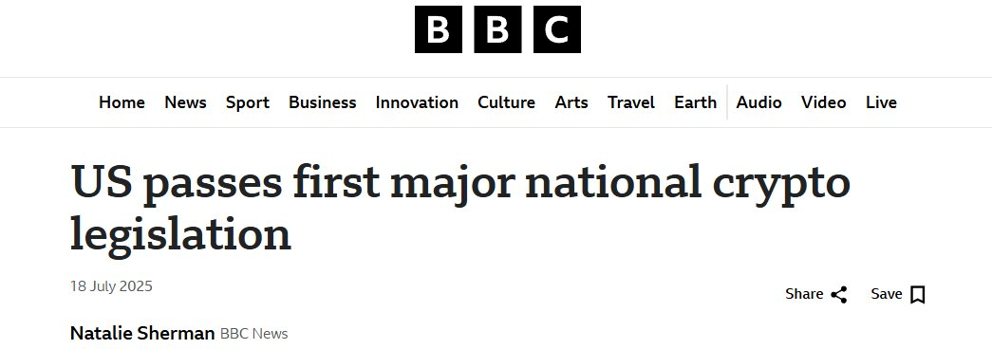Click the first B block of logo
The image size is (992, 349).
(x=438, y=29)
